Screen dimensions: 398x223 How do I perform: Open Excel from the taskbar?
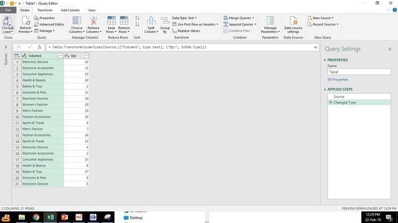(x=50, y=217)
